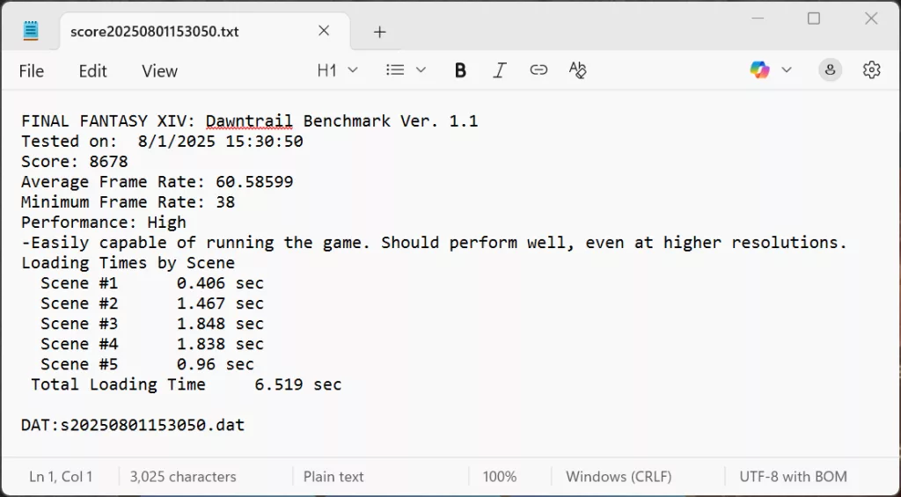Click the 'Total Loading Time 6.519 sec' line
The width and height of the screenshot is (901, 497).
[187, 384]
